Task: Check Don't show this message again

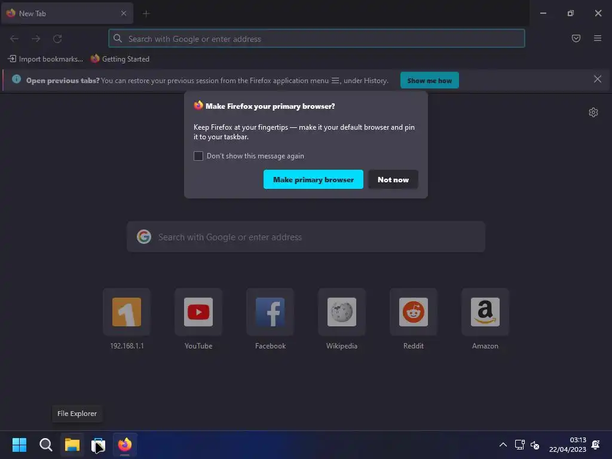Action: (x=198, y=156)
